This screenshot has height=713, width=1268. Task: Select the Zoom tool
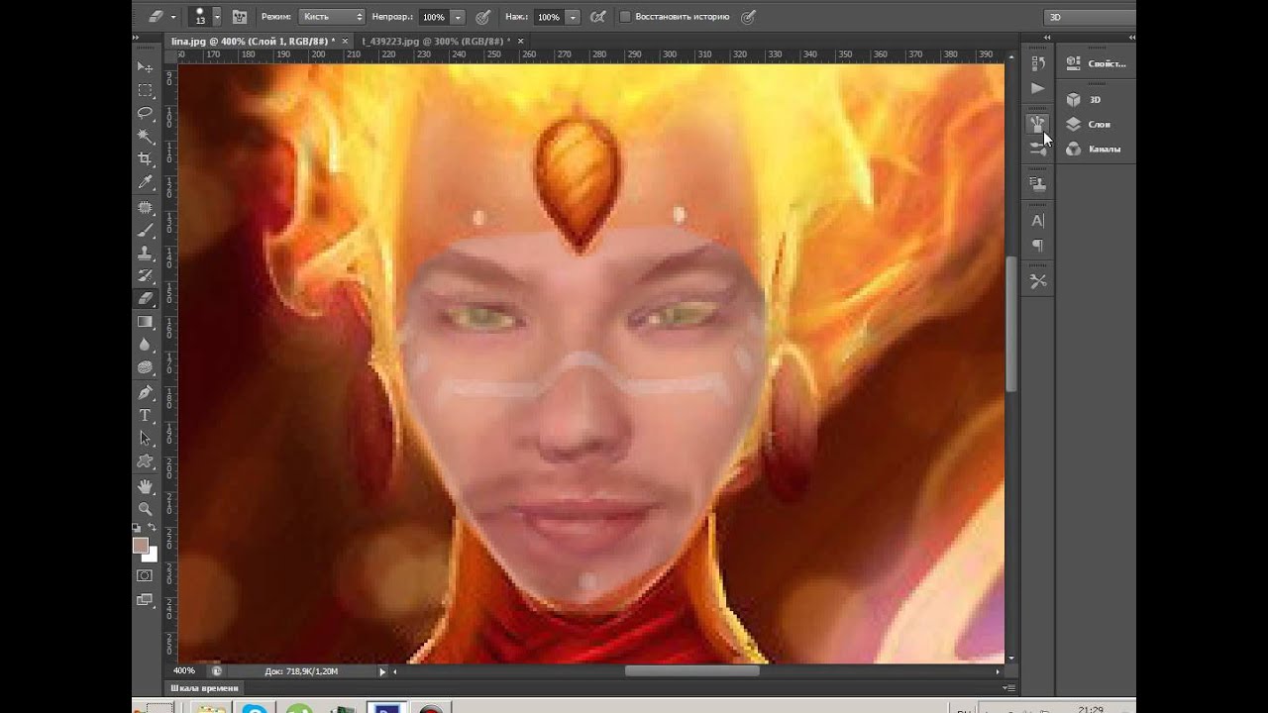[x=145, y=508]
